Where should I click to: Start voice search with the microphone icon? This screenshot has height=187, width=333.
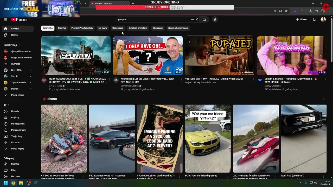tap(215, 19)
